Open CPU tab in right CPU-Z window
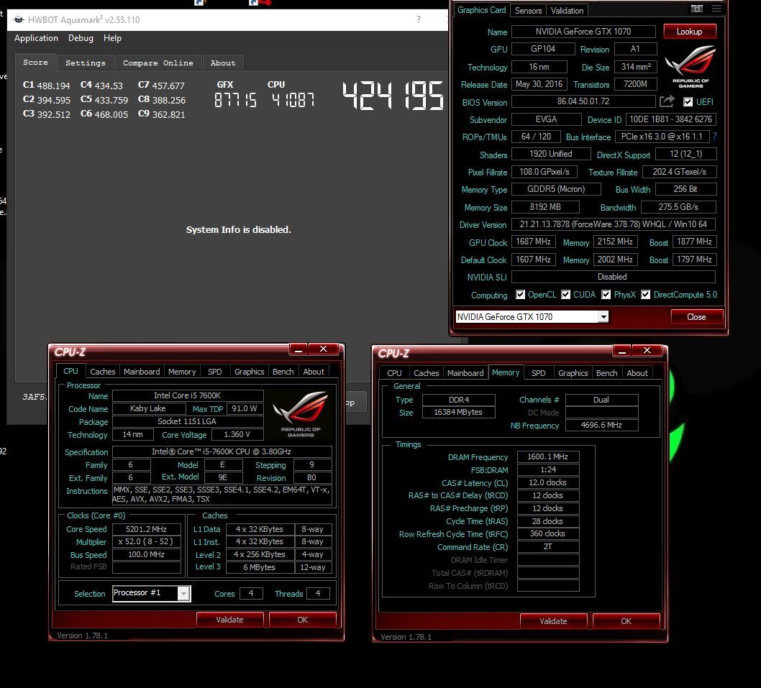761x688 pixels. (x=394, y=372)
